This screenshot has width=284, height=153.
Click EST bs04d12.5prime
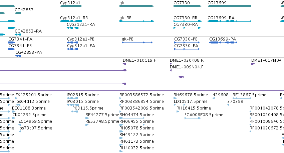[33, 102]
